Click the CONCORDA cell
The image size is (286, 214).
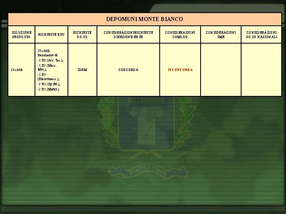tap(128, 70)
